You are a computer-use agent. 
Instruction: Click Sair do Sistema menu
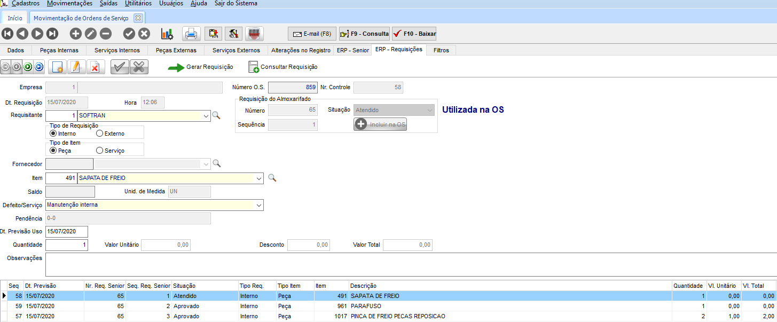pos(236,3)
